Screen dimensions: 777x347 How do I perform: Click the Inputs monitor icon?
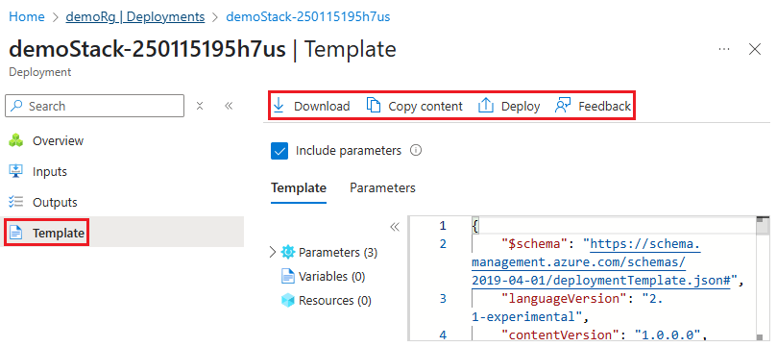click(x=16, y=171)
